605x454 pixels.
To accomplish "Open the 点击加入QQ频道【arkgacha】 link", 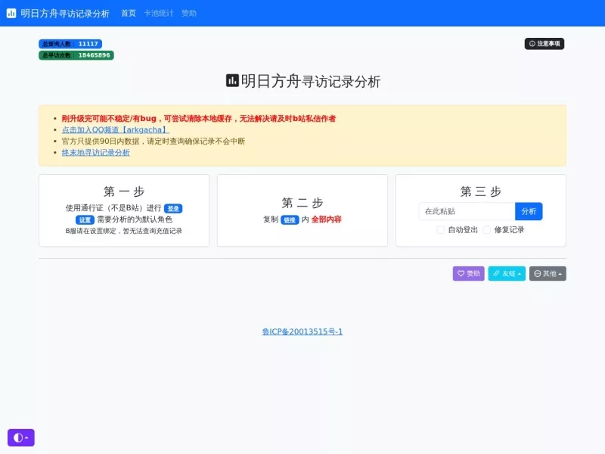I will (116, 129).
